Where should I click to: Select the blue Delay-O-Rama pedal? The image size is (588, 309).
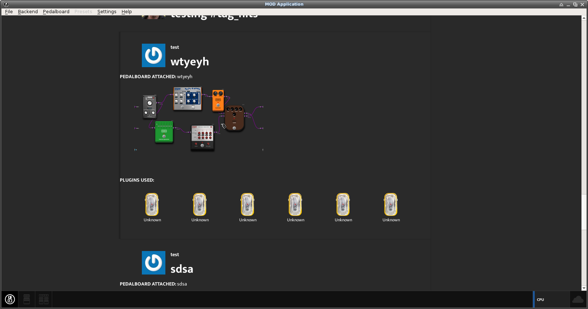[187, 99]
